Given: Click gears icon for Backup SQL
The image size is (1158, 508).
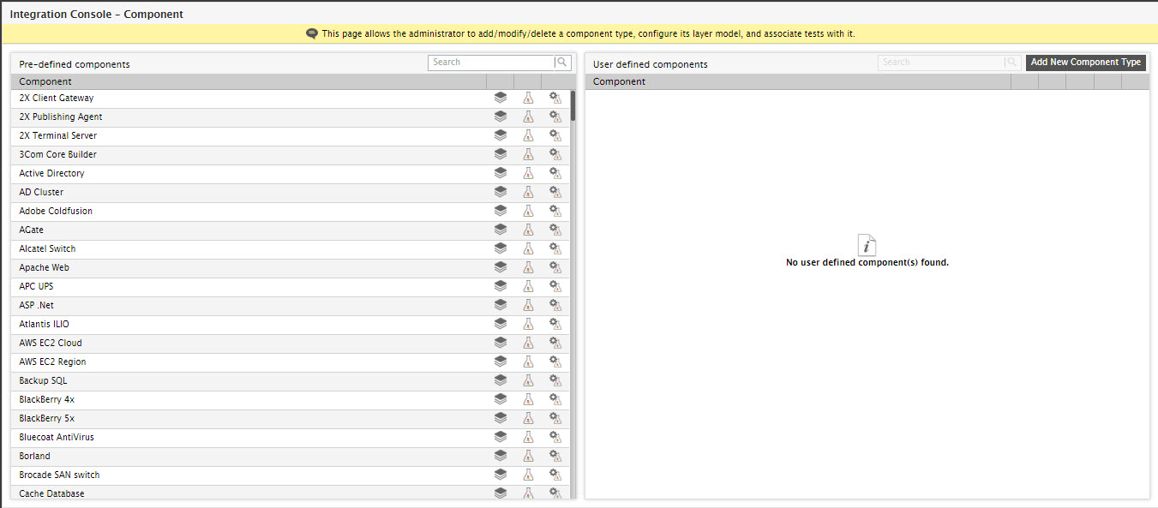Looking at the screenshot, I should (555, 380).
